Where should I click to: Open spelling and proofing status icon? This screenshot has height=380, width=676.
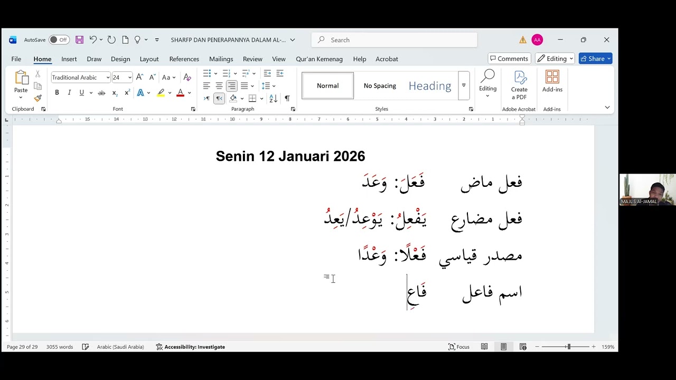click(x=85, y=347)
